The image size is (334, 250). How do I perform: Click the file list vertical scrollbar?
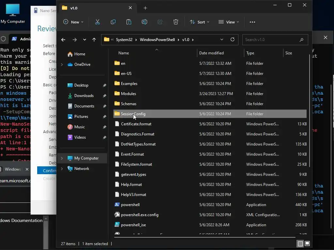309,111
